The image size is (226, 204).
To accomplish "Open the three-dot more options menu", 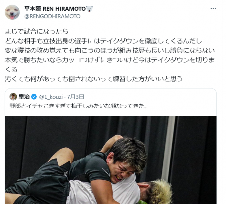I will tap(213, 8).
